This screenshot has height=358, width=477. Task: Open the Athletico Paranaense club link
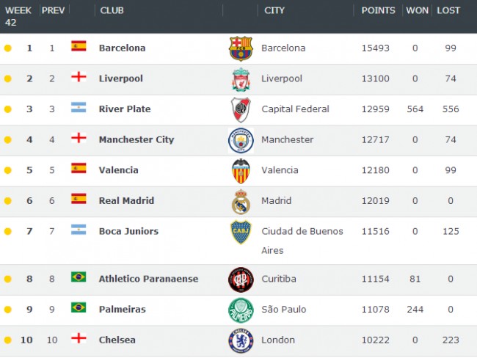[x=148, y=279]
